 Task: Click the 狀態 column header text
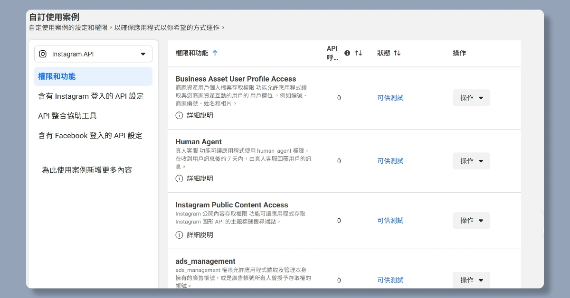384,53
